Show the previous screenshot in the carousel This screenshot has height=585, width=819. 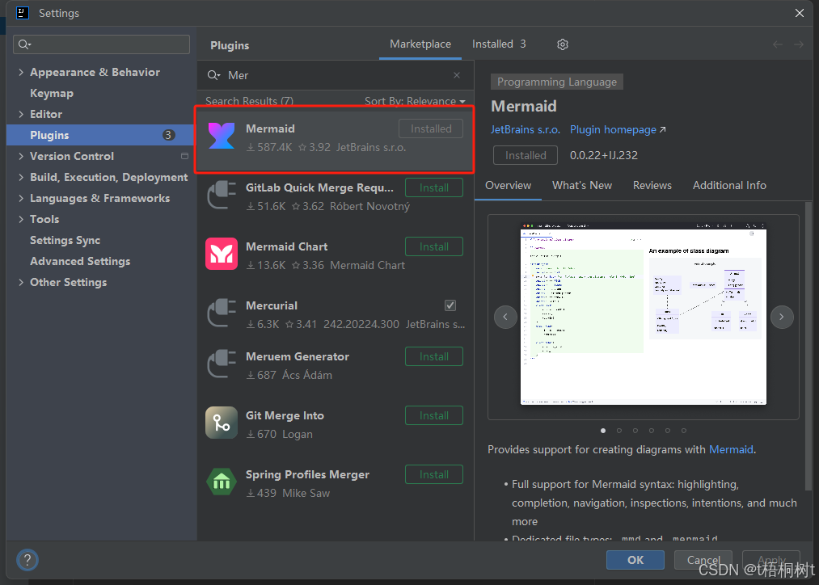[x=505, y=317]
